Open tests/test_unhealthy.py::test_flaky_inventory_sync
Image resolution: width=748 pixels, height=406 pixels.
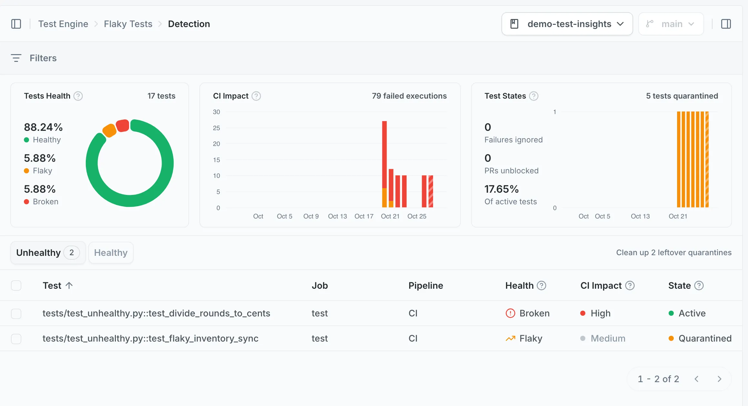pos(151,338)
